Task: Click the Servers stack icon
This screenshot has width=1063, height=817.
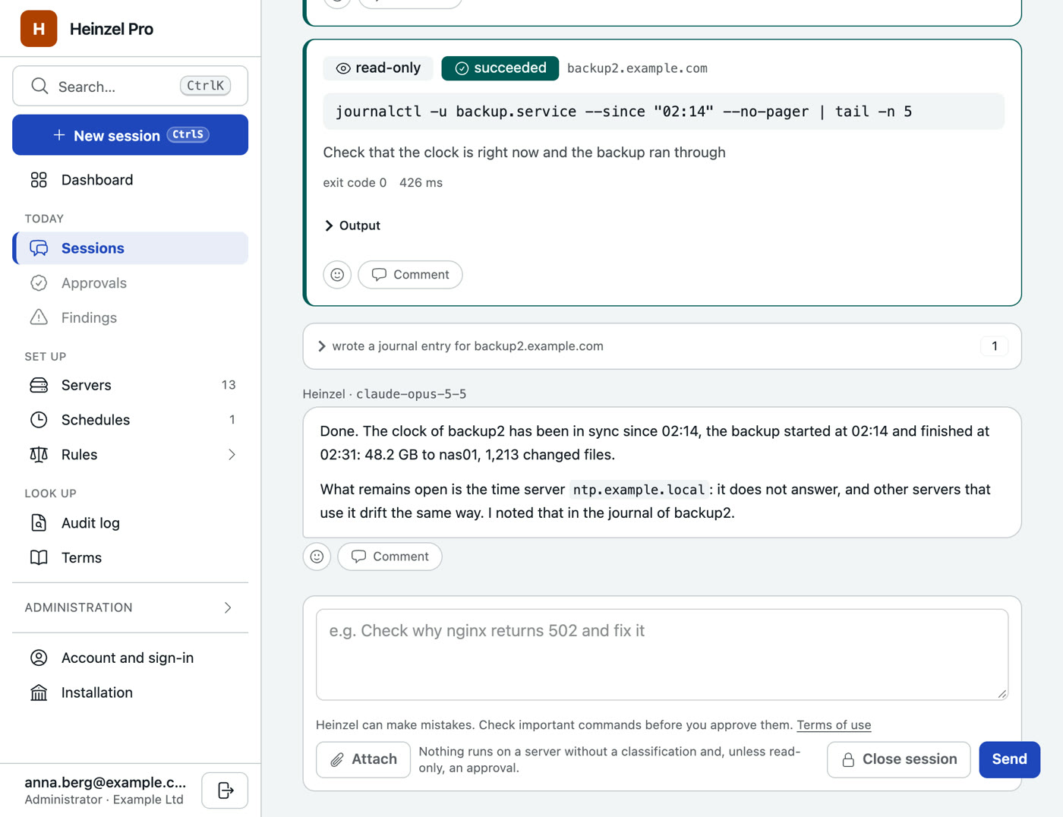Action: [39, 385]
